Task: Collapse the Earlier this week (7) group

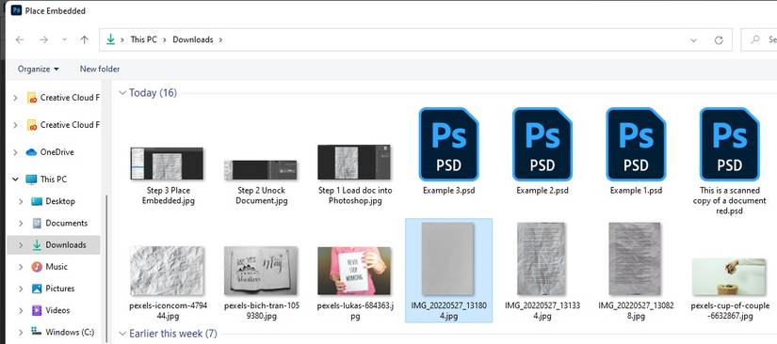Action: [121, 334]
